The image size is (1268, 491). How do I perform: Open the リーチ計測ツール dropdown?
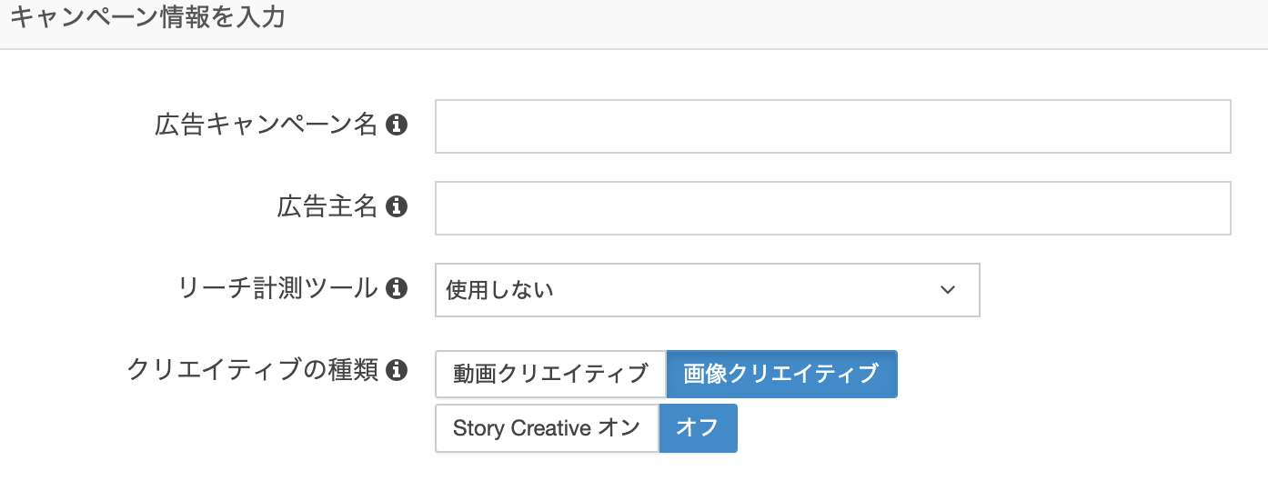(x=707, y=290)
